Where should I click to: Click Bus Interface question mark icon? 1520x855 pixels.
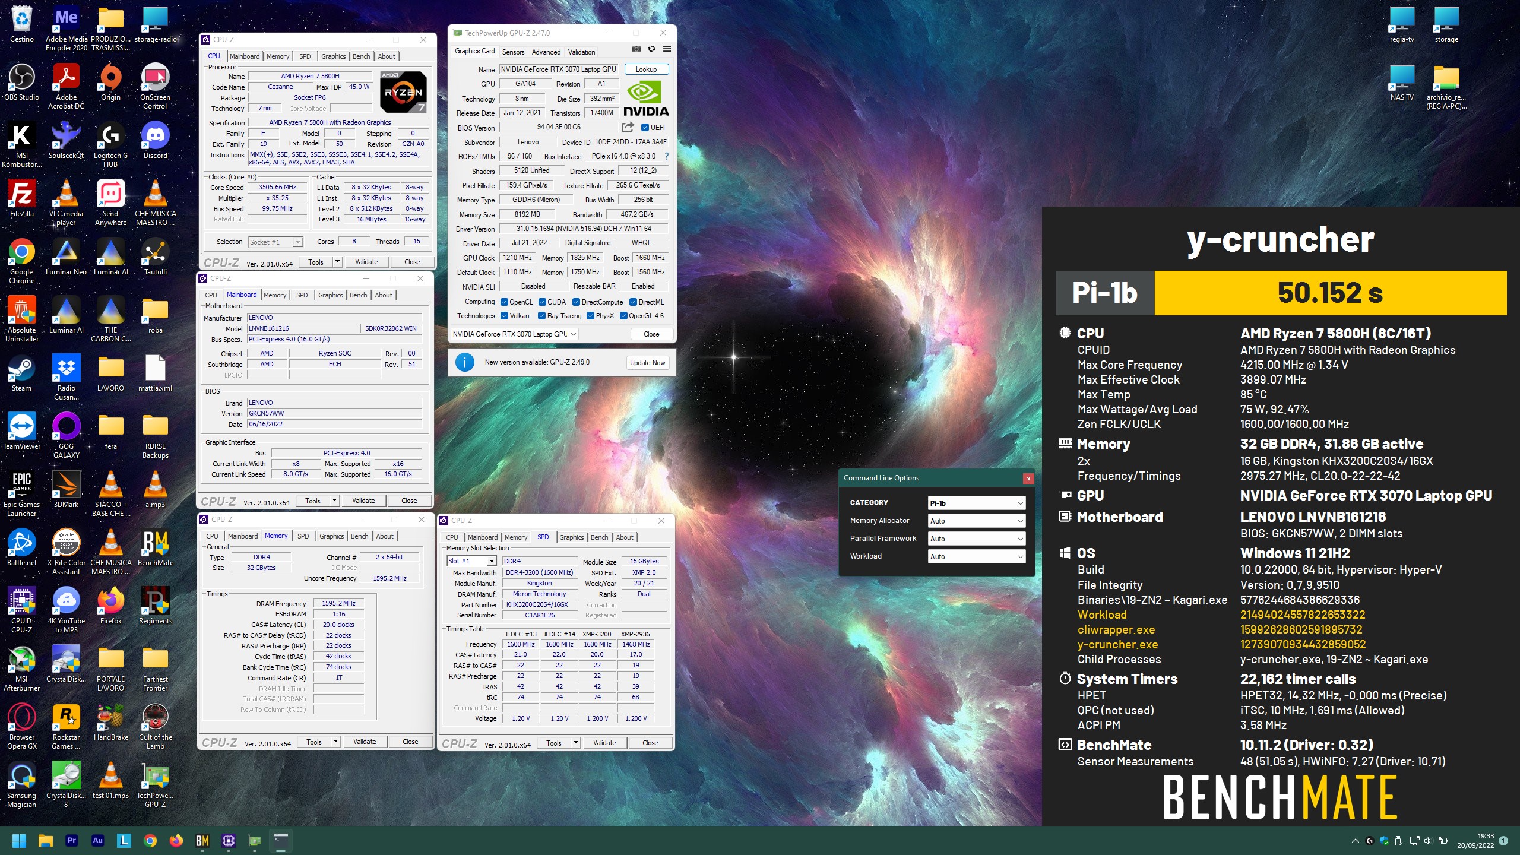667,157
